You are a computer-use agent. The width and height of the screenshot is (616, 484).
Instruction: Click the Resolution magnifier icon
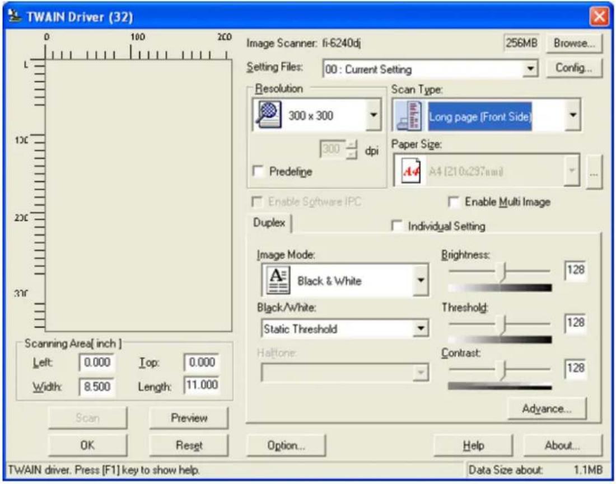[268, 115]
